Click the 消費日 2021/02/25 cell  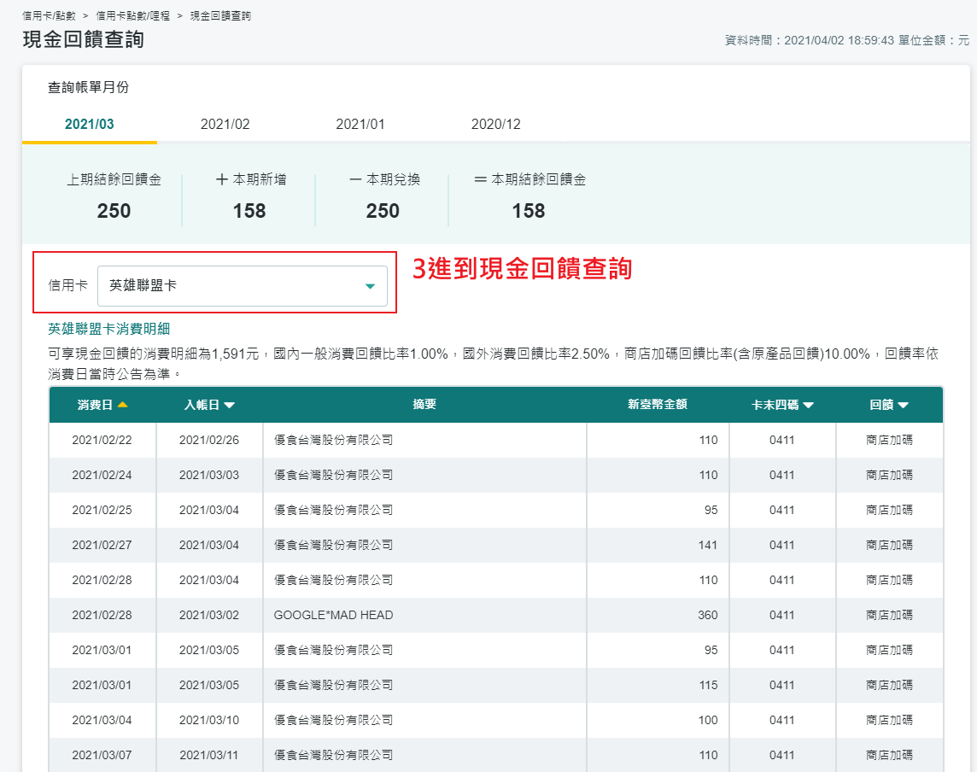pos(102,510)
